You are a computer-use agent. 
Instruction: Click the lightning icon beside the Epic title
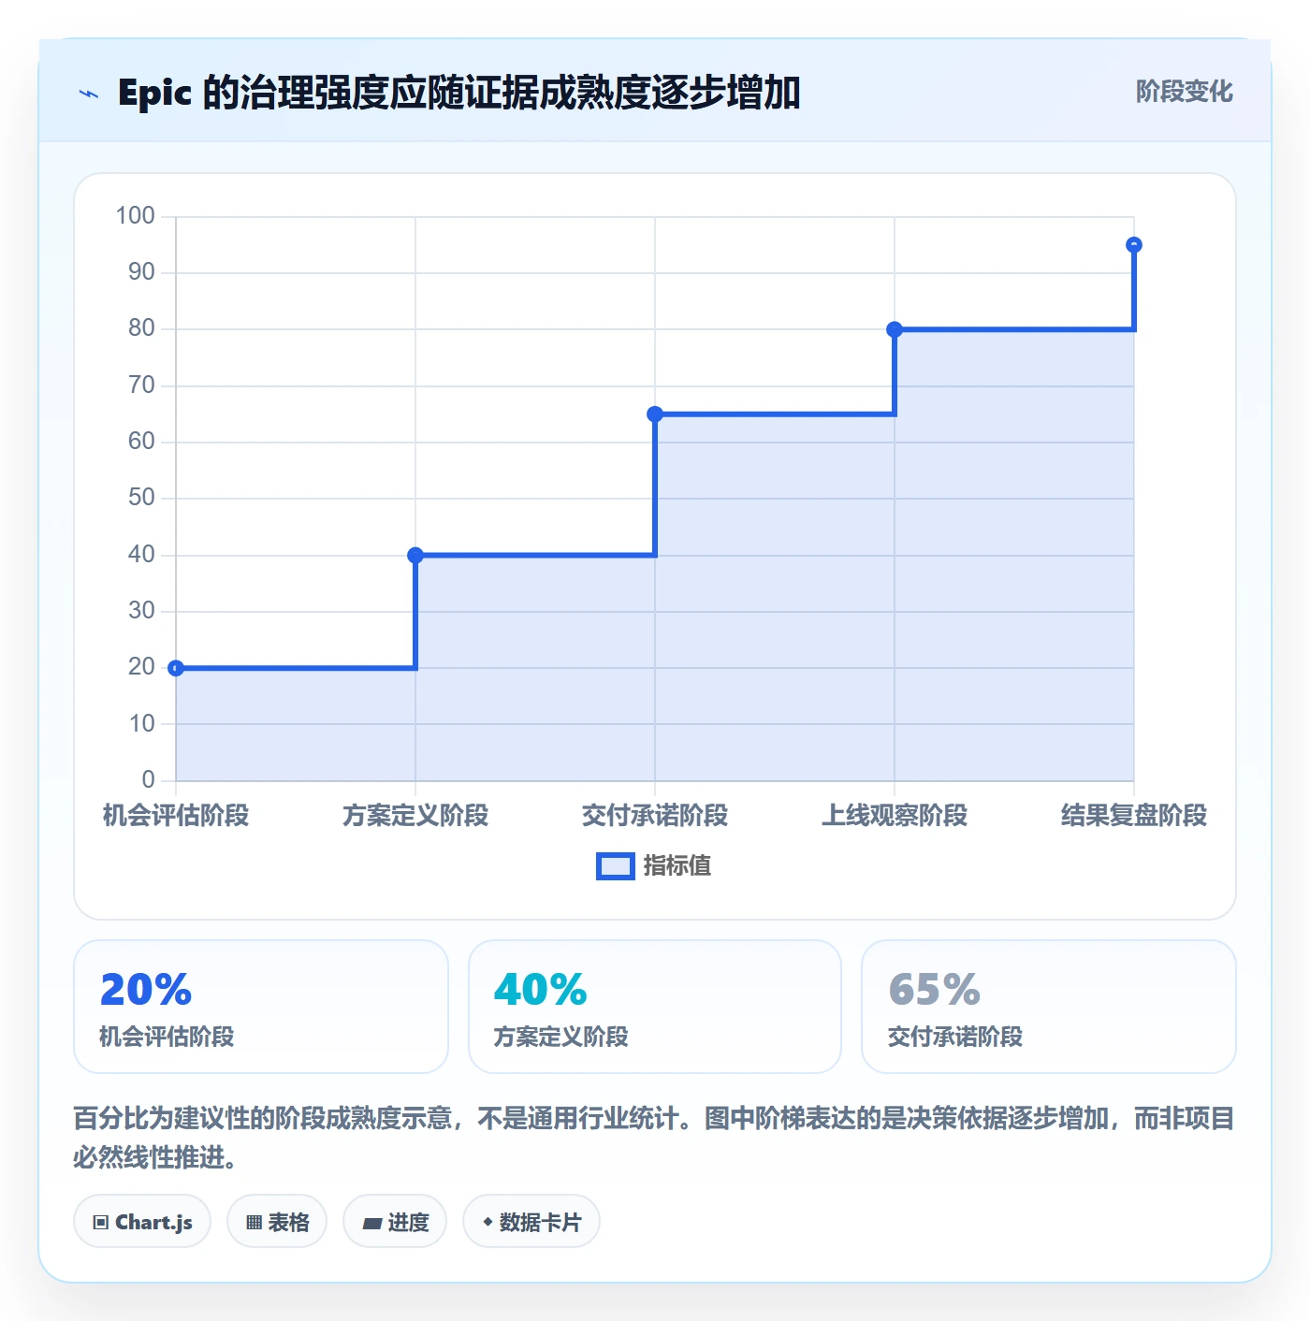pos(89,94)
